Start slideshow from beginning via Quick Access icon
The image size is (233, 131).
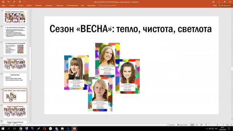point(20,2)
